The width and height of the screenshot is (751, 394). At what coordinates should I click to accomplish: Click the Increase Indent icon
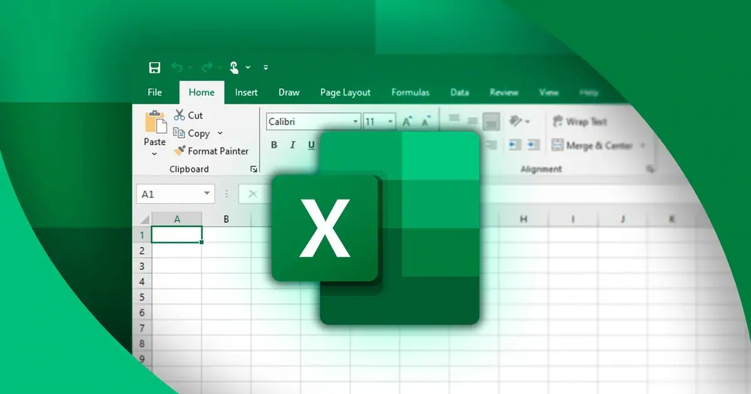pyautogui.click(x=534, y=144)
